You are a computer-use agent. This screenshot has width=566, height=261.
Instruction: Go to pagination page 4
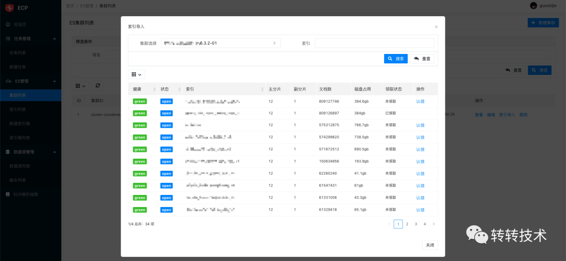[x=424, y=224]
